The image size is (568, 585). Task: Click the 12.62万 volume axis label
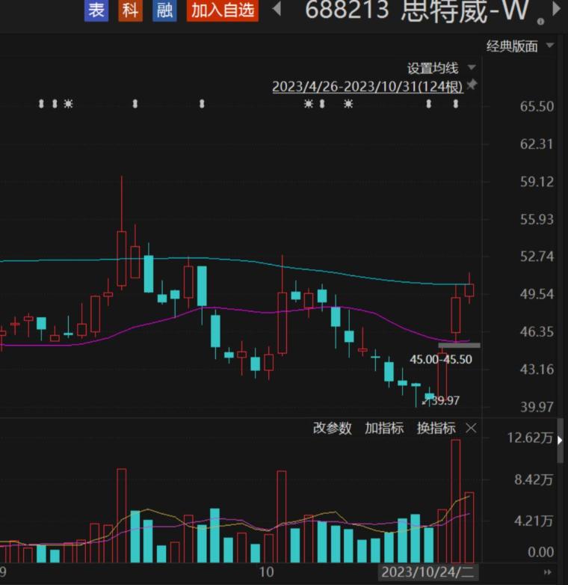pyautogui.click(x=530, y=438)
